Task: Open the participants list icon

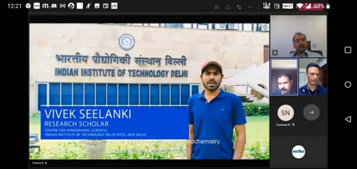Action: 216,7
